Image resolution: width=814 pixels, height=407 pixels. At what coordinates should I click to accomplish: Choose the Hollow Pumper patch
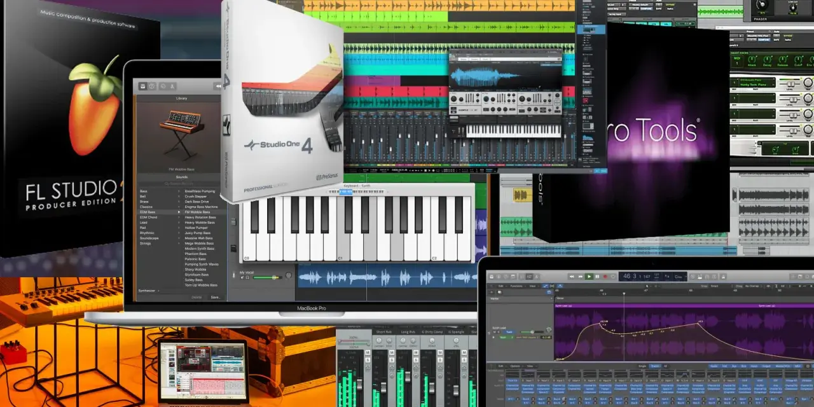point(197,228)
